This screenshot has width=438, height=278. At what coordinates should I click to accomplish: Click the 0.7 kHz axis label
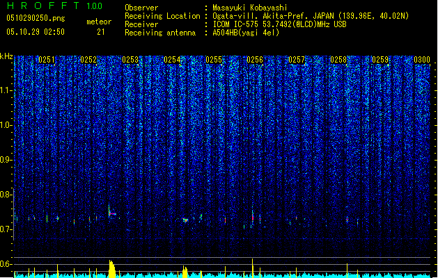(6, 229)
